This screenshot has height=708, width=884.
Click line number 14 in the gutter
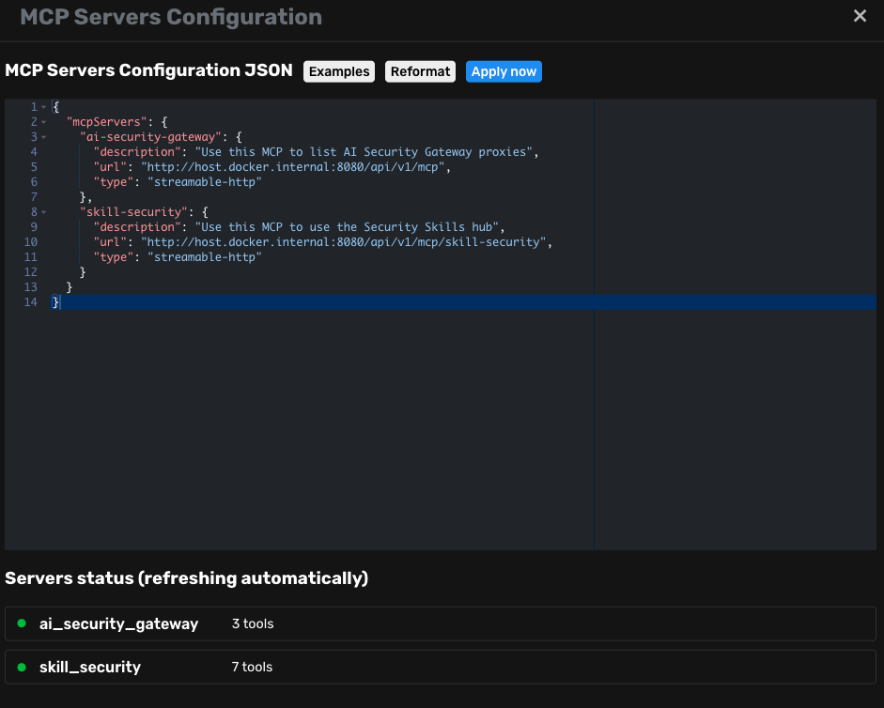[31, 302]
